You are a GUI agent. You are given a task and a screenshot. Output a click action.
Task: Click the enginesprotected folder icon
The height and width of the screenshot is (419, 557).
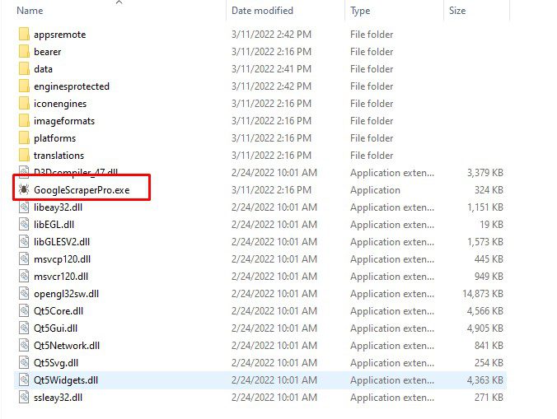point(24,86)
